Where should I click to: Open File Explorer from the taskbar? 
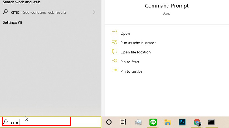coord(168,122)
